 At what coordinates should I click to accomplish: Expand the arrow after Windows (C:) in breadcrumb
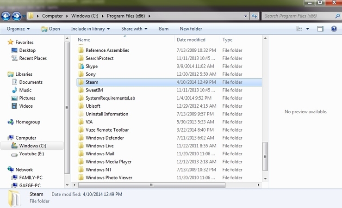pos(103,16)
